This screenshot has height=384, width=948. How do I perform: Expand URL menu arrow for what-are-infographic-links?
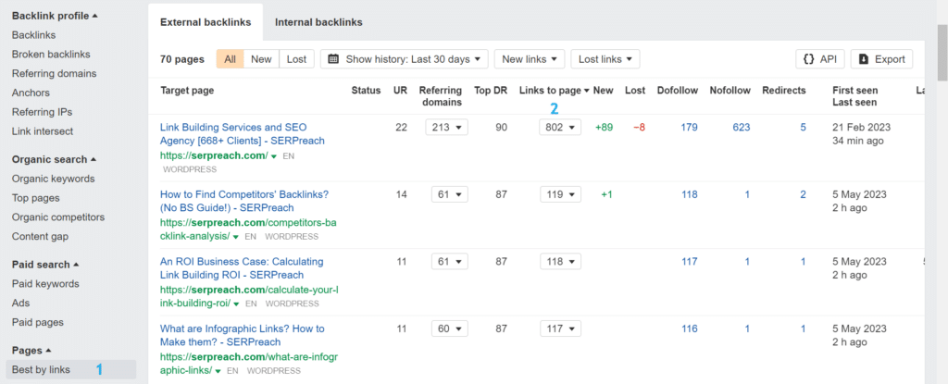point(218,371)
